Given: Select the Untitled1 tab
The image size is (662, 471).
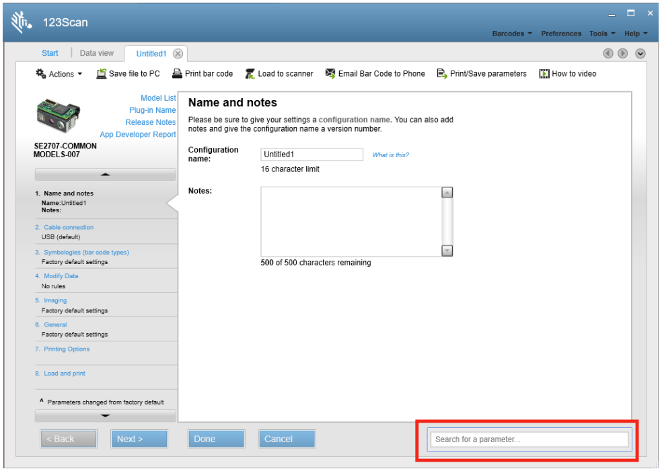Looking at the screenshot, I should [x=151, y=54].
